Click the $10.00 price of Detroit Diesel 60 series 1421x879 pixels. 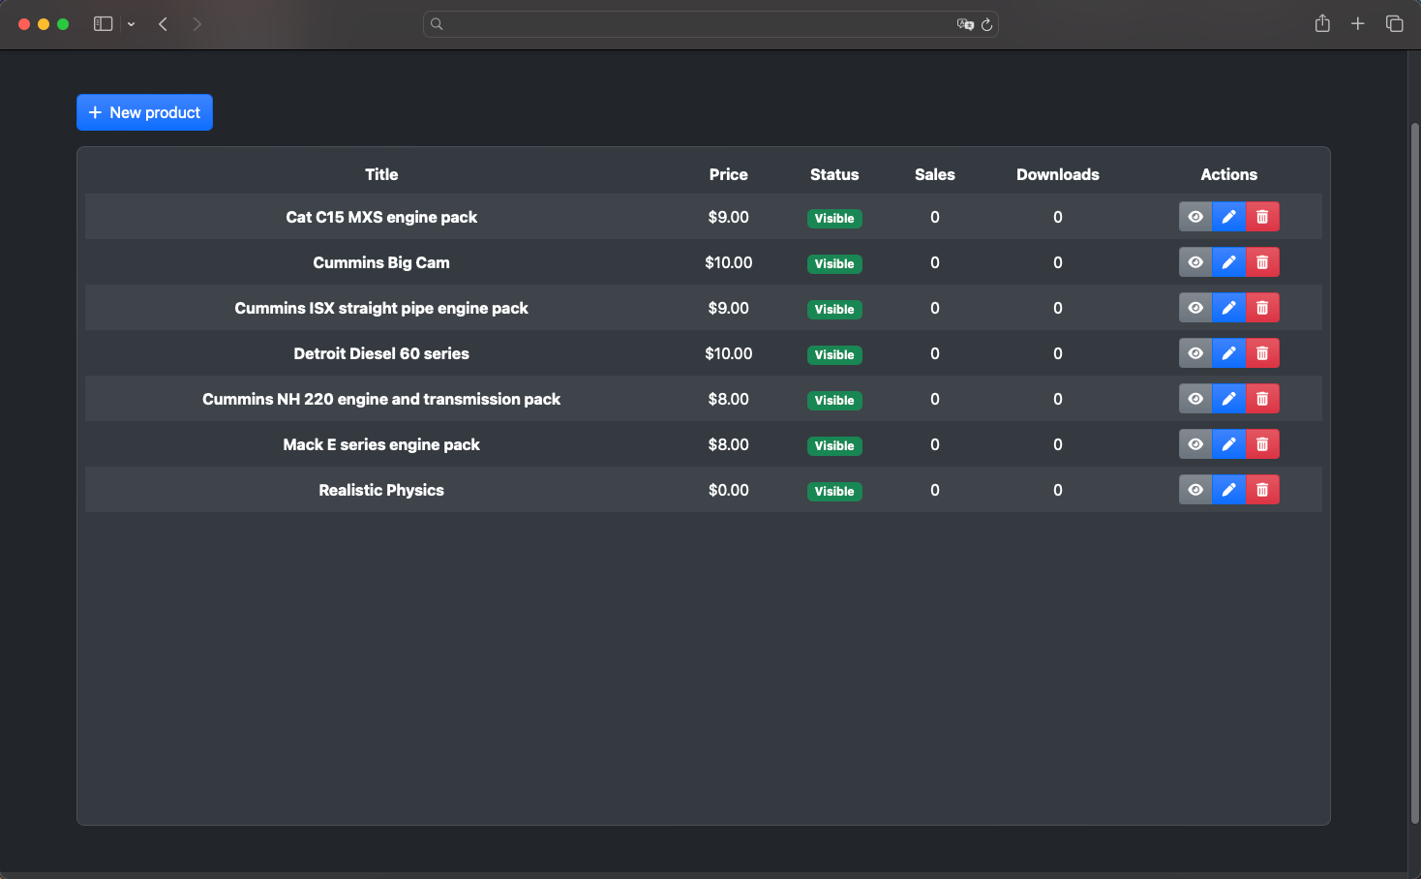[x=728, y=353]
